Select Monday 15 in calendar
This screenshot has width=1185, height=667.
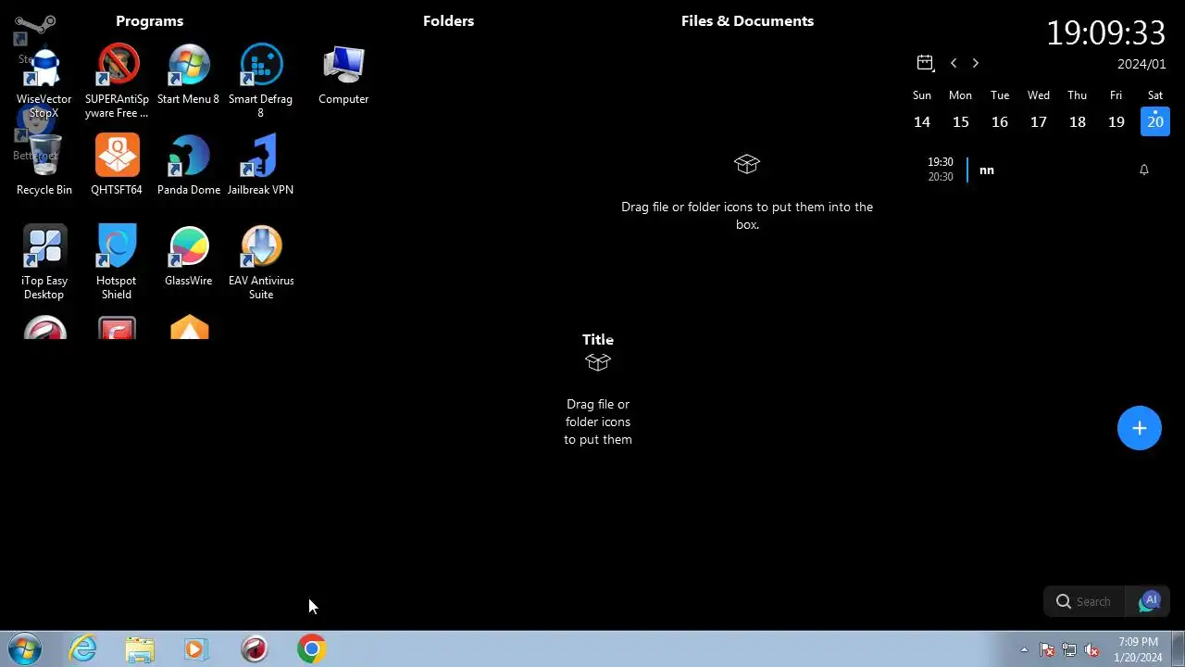[x=961, y=121]
